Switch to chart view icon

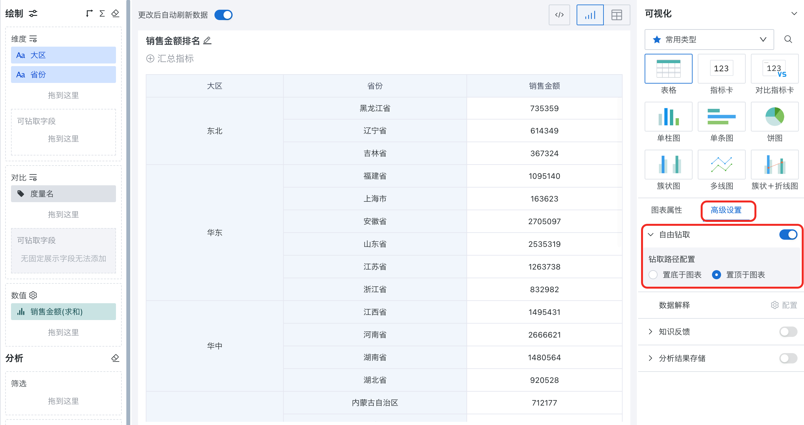[x=590, y=15]
